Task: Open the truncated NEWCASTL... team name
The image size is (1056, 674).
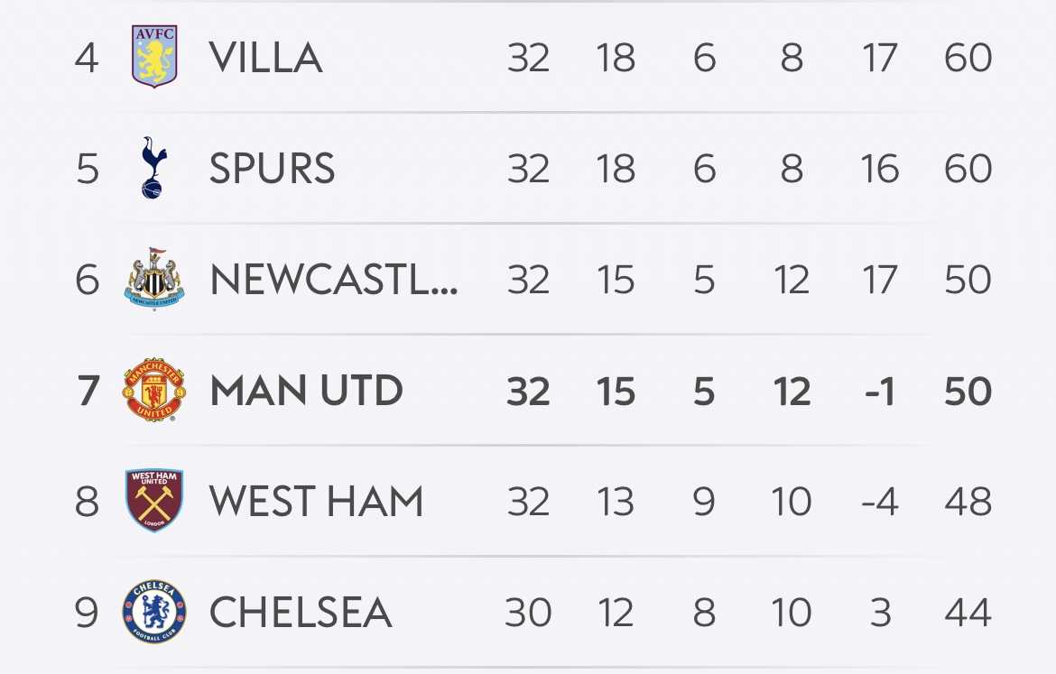Action: (x=334, y=280)
